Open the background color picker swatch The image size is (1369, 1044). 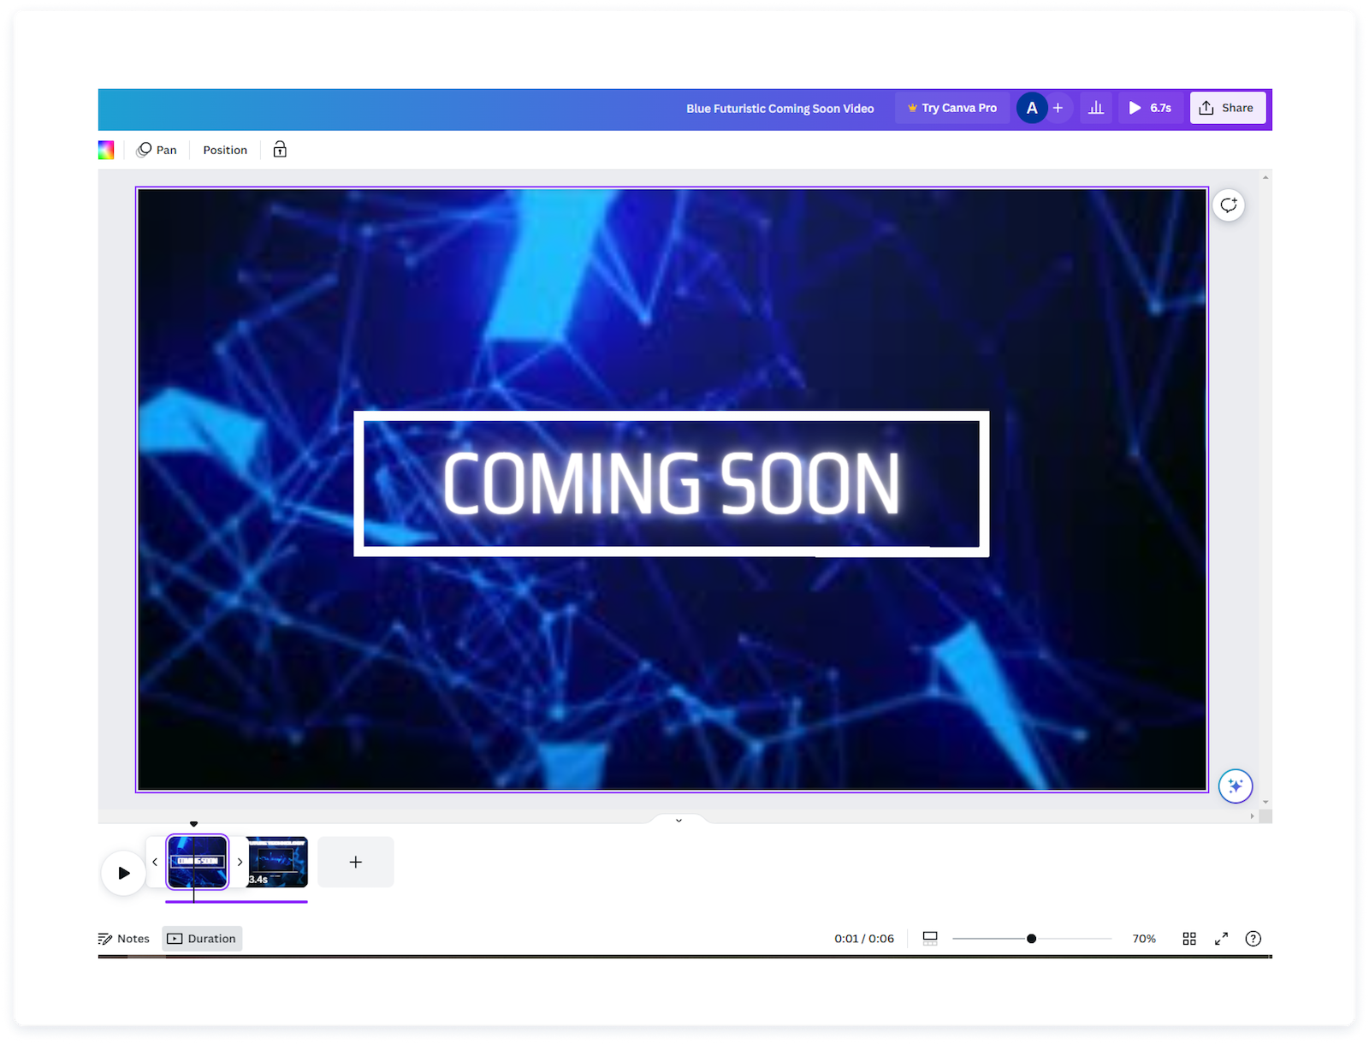pyautogui.click(x=106, y=151)
